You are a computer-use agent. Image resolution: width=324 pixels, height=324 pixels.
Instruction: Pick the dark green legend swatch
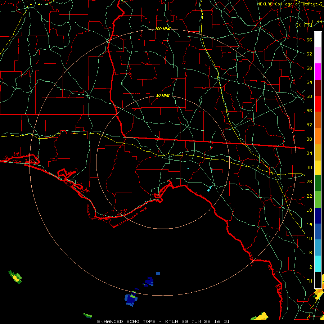point(318,183)
